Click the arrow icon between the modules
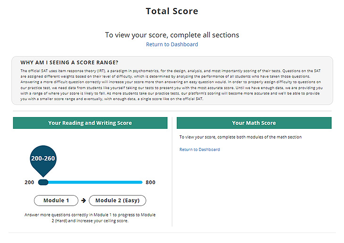344x243 pixels. coord(84,201)
